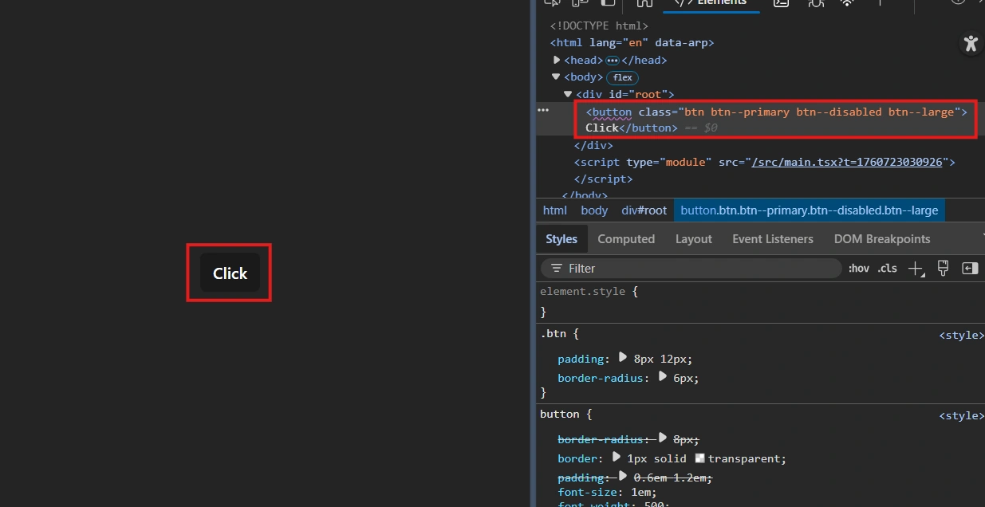Viewport: 985px width, 507px height.
Task: Select the button class btn element row
Action: click(x=759, y=120)
